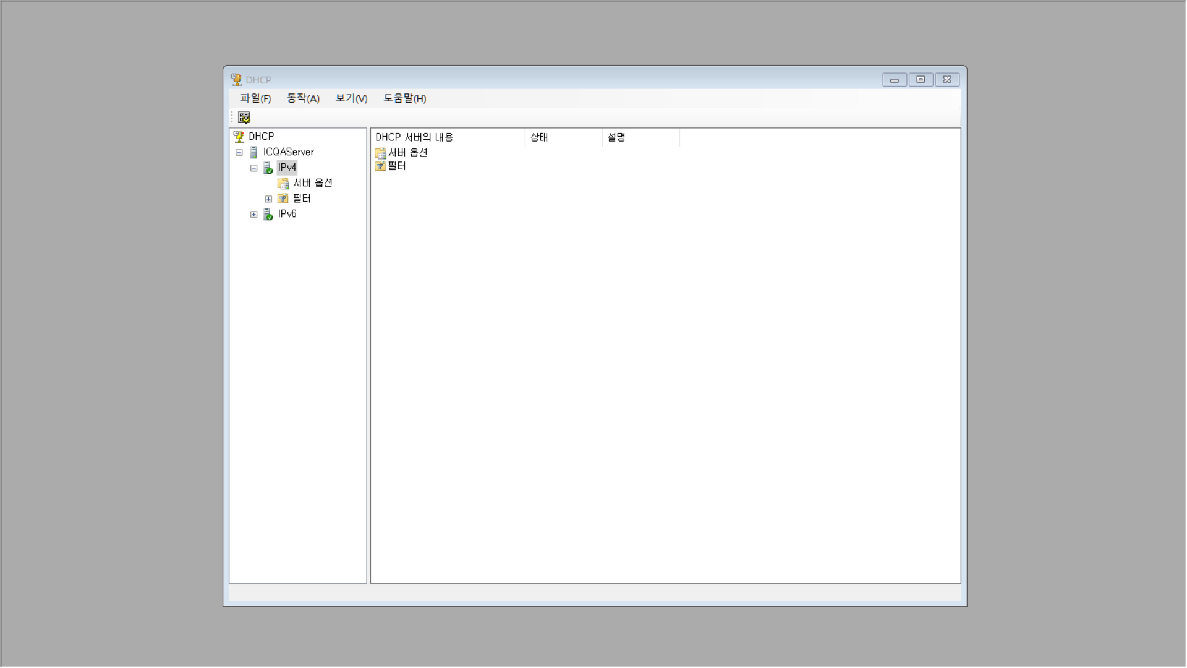Open the 도움말(H) menu
This screenshot has width=1187, height=668.
coord(404,98)
